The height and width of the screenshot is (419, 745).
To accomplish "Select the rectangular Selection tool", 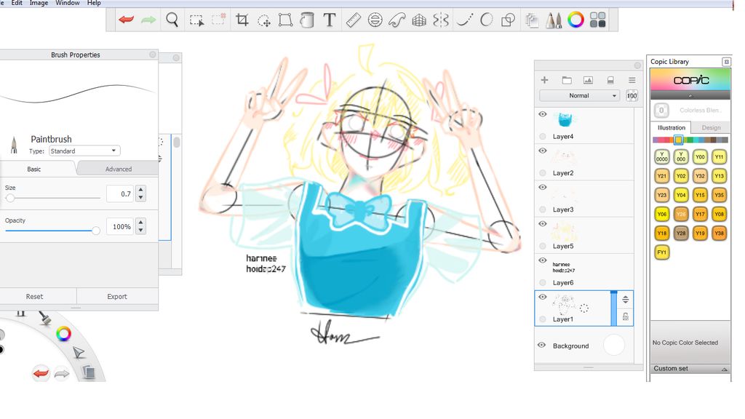I will [196, 20].
